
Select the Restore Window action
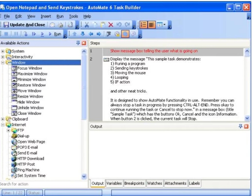pyautogui.click(x=28, y=85)
